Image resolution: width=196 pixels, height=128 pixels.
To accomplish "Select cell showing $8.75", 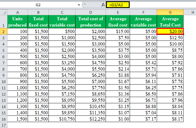I will tap(170, 50).
